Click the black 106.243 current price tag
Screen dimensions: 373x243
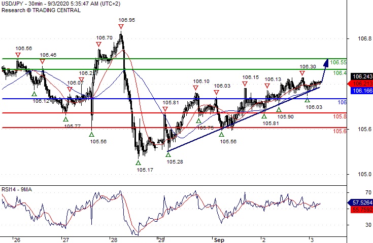tap(362, 76)
